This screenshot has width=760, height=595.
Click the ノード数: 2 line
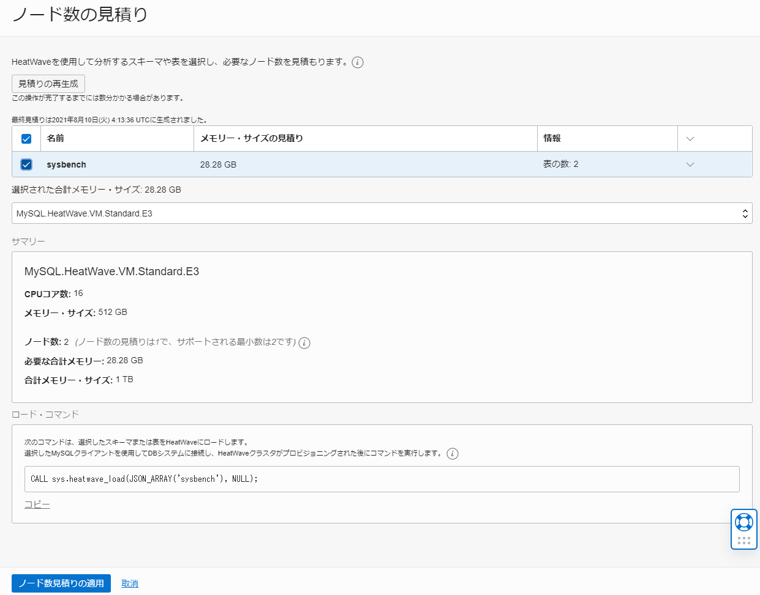(x=47, y=342)
